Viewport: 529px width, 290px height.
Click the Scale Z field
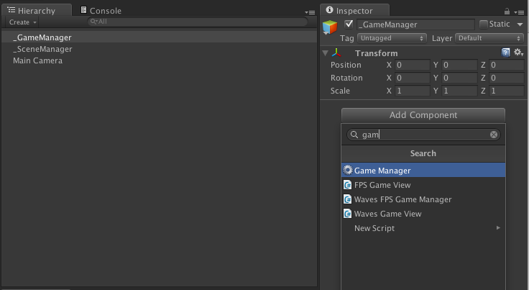click(507, 91)
